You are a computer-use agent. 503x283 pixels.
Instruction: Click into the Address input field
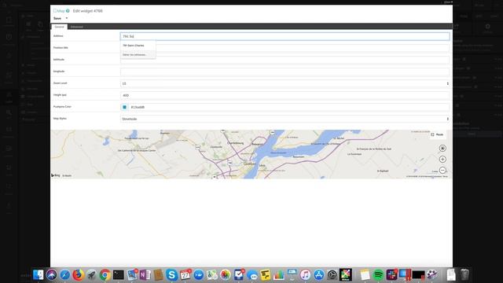(x=285, y=36)
